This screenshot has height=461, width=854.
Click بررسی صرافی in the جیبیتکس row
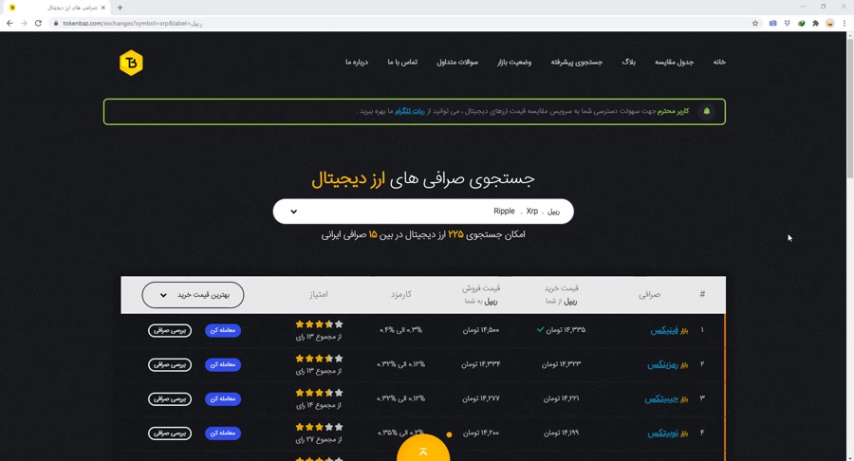pyautogui.click(x=170, y=399)
